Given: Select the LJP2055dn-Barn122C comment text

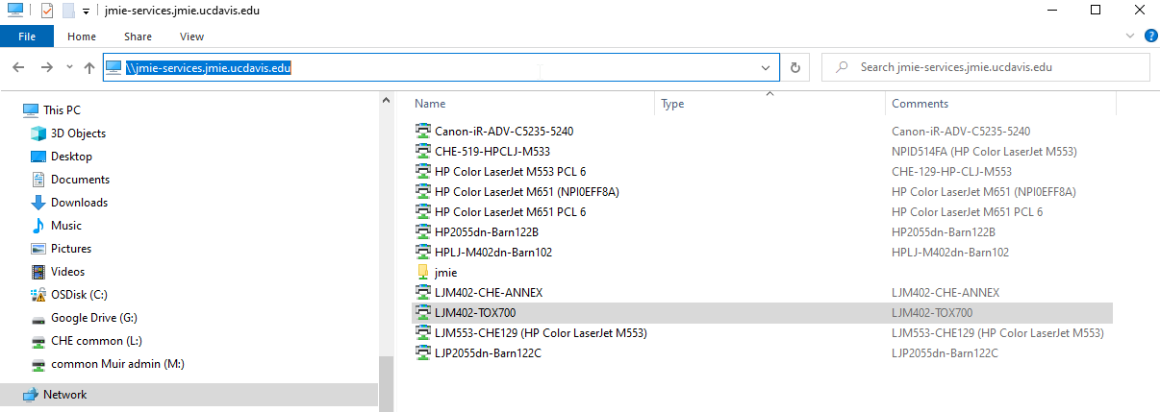Looking at the screenshot, I should tap(945, 352).
